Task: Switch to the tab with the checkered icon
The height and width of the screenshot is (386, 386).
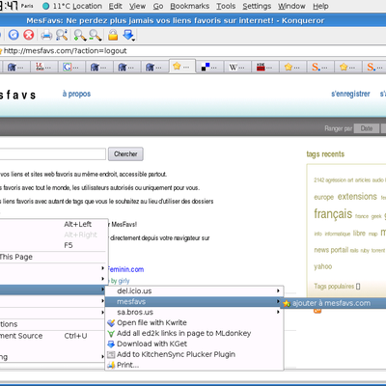Action: pos(209,67)
